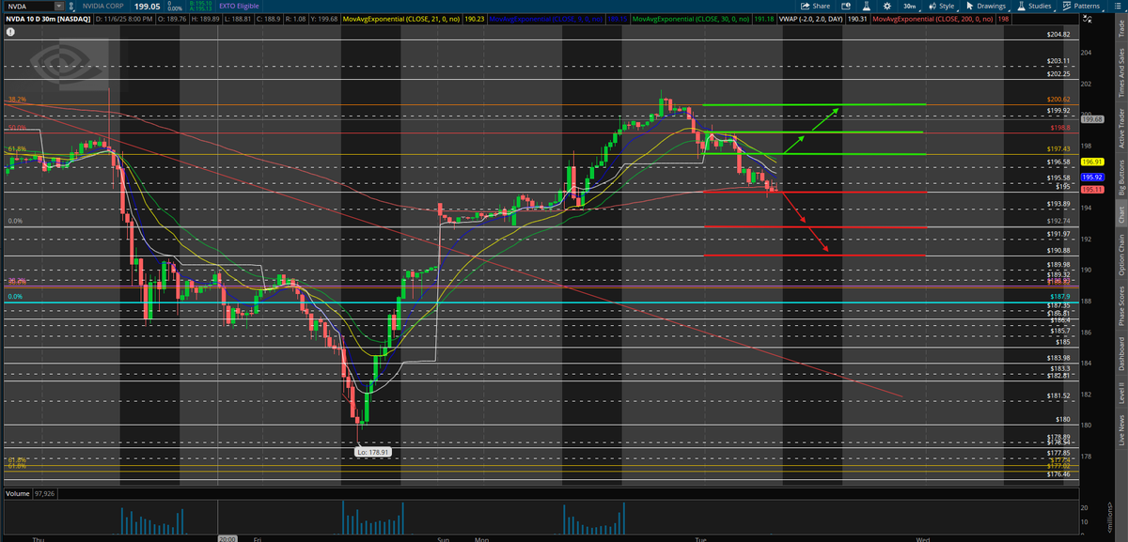Viewport: 1128px width, 542px height.
Task: Open the Level II sidebar tab
Action: [x=1120, y=393]
